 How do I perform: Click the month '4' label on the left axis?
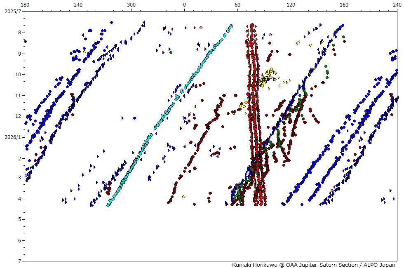[19, 199]
